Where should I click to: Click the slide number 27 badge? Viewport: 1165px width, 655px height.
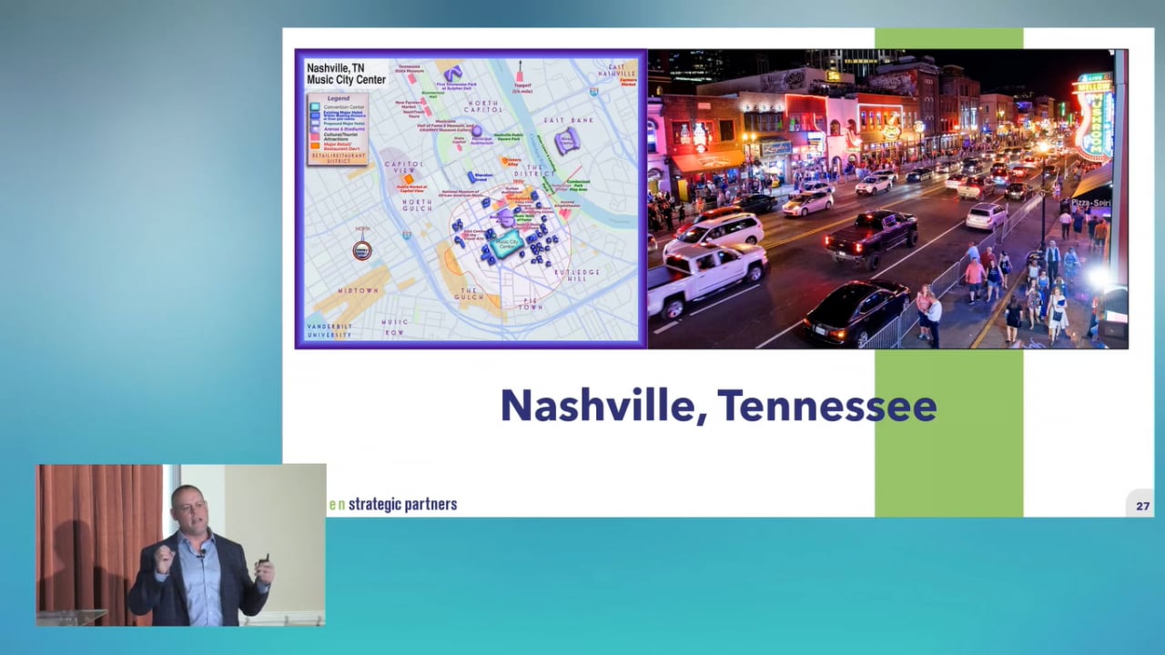point(1142,506)
